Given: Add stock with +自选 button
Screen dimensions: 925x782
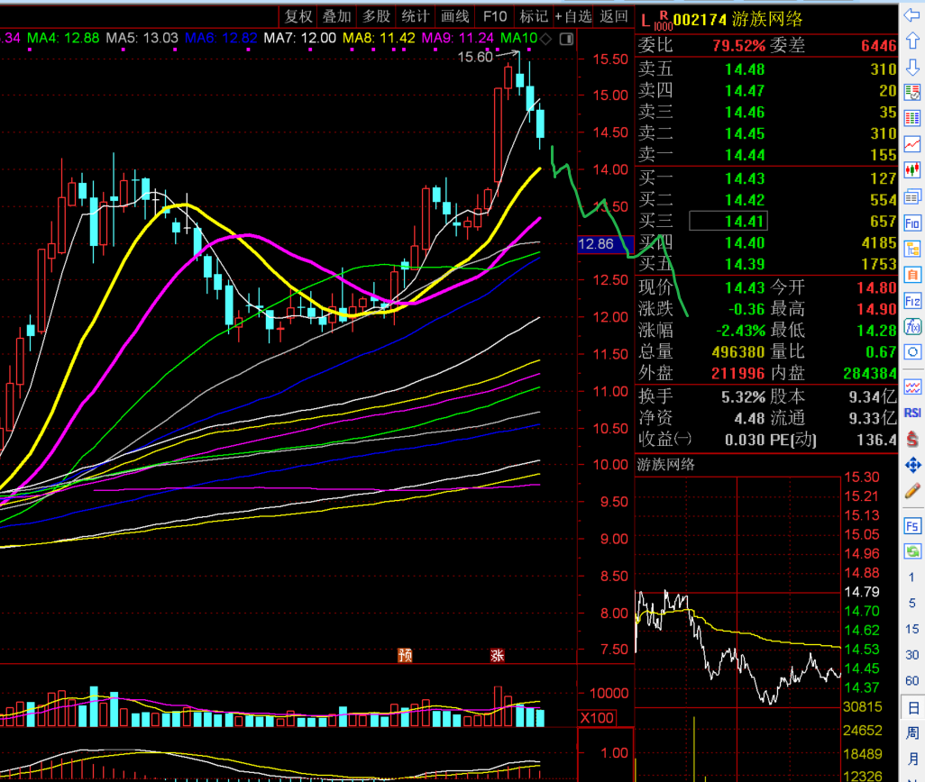Looking at the screenshot, I should point(573,16).
